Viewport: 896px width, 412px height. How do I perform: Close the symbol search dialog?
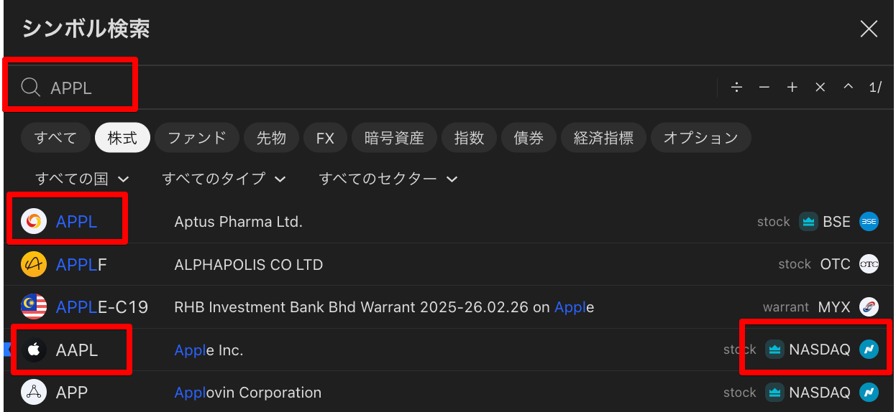coord(869,29)
